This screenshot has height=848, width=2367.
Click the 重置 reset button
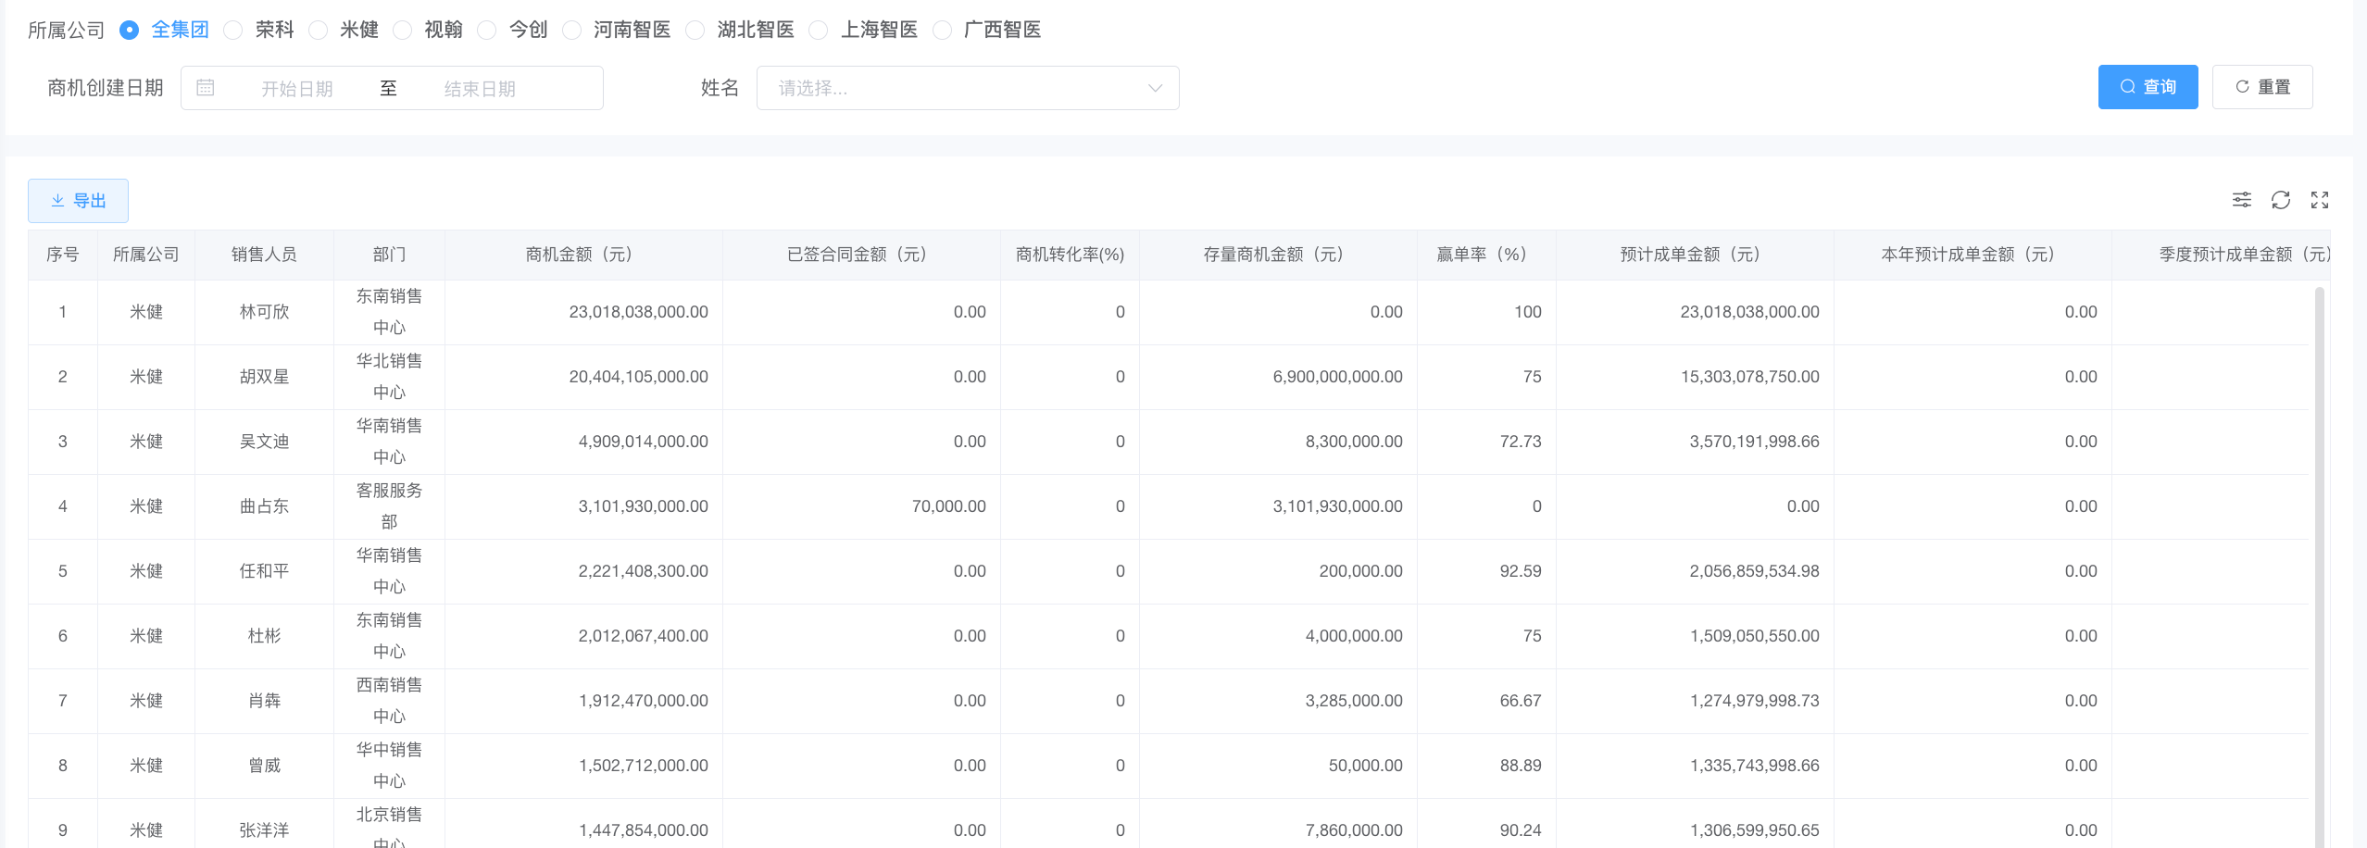[x=2261, y=87]
